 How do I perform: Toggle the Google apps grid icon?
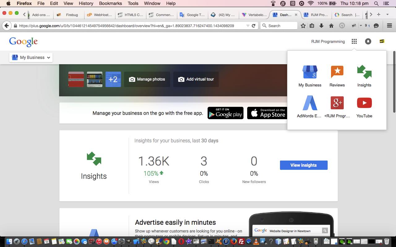(x=354, y=41)
